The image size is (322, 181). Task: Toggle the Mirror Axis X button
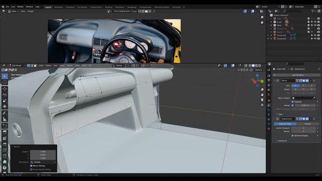point(295,85)
